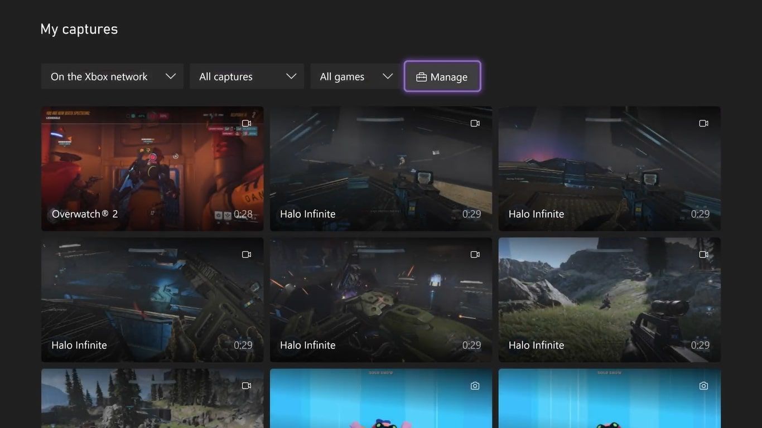Click the capture box icon inside the Manage button

tap(422, 76)
